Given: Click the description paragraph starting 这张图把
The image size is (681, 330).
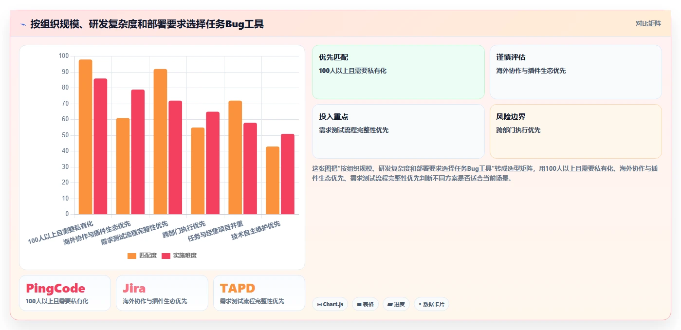Looking at the screenshot, I should point(486,173).
